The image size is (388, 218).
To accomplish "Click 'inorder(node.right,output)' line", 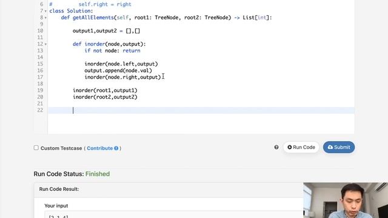I will 122,77.
